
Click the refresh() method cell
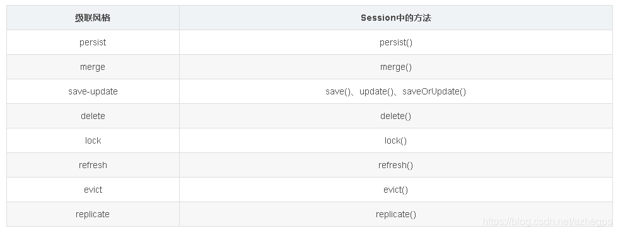396,165
